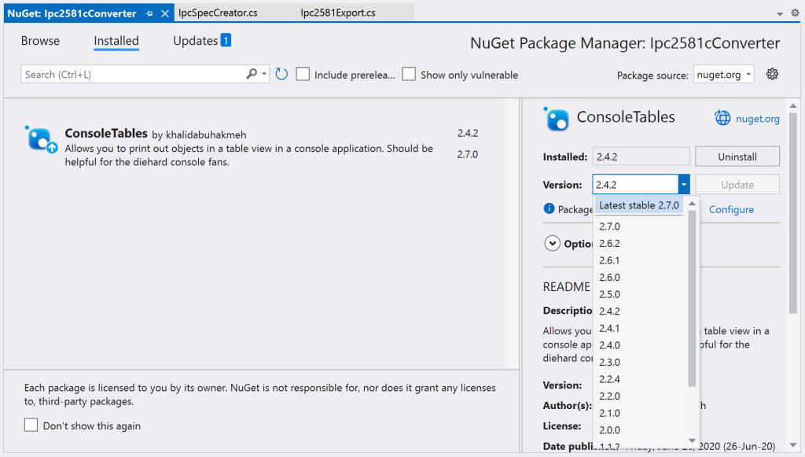The height and width of the screenshot is (457, 805).
Task: Open the Package source dropdown
Action: 723,75
